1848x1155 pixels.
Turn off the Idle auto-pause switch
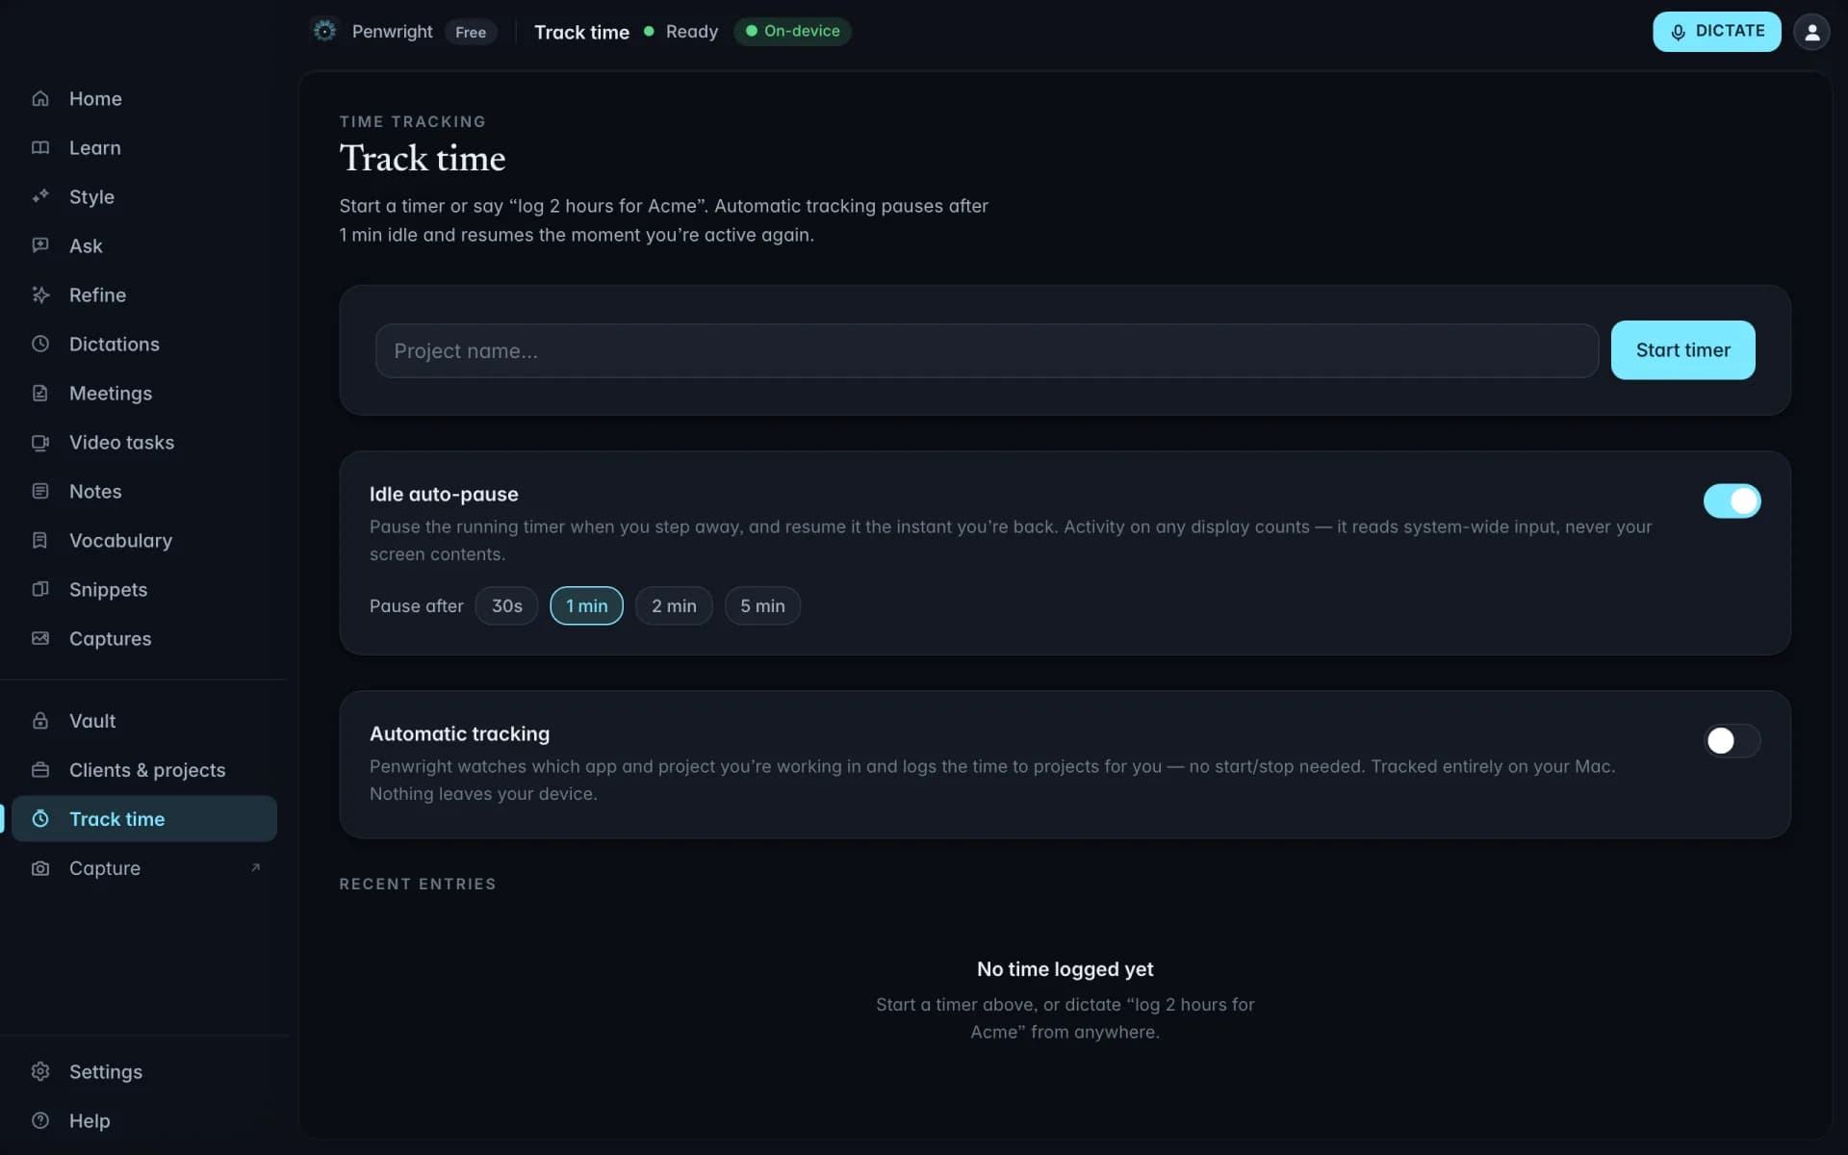[x=1732, y=500]
